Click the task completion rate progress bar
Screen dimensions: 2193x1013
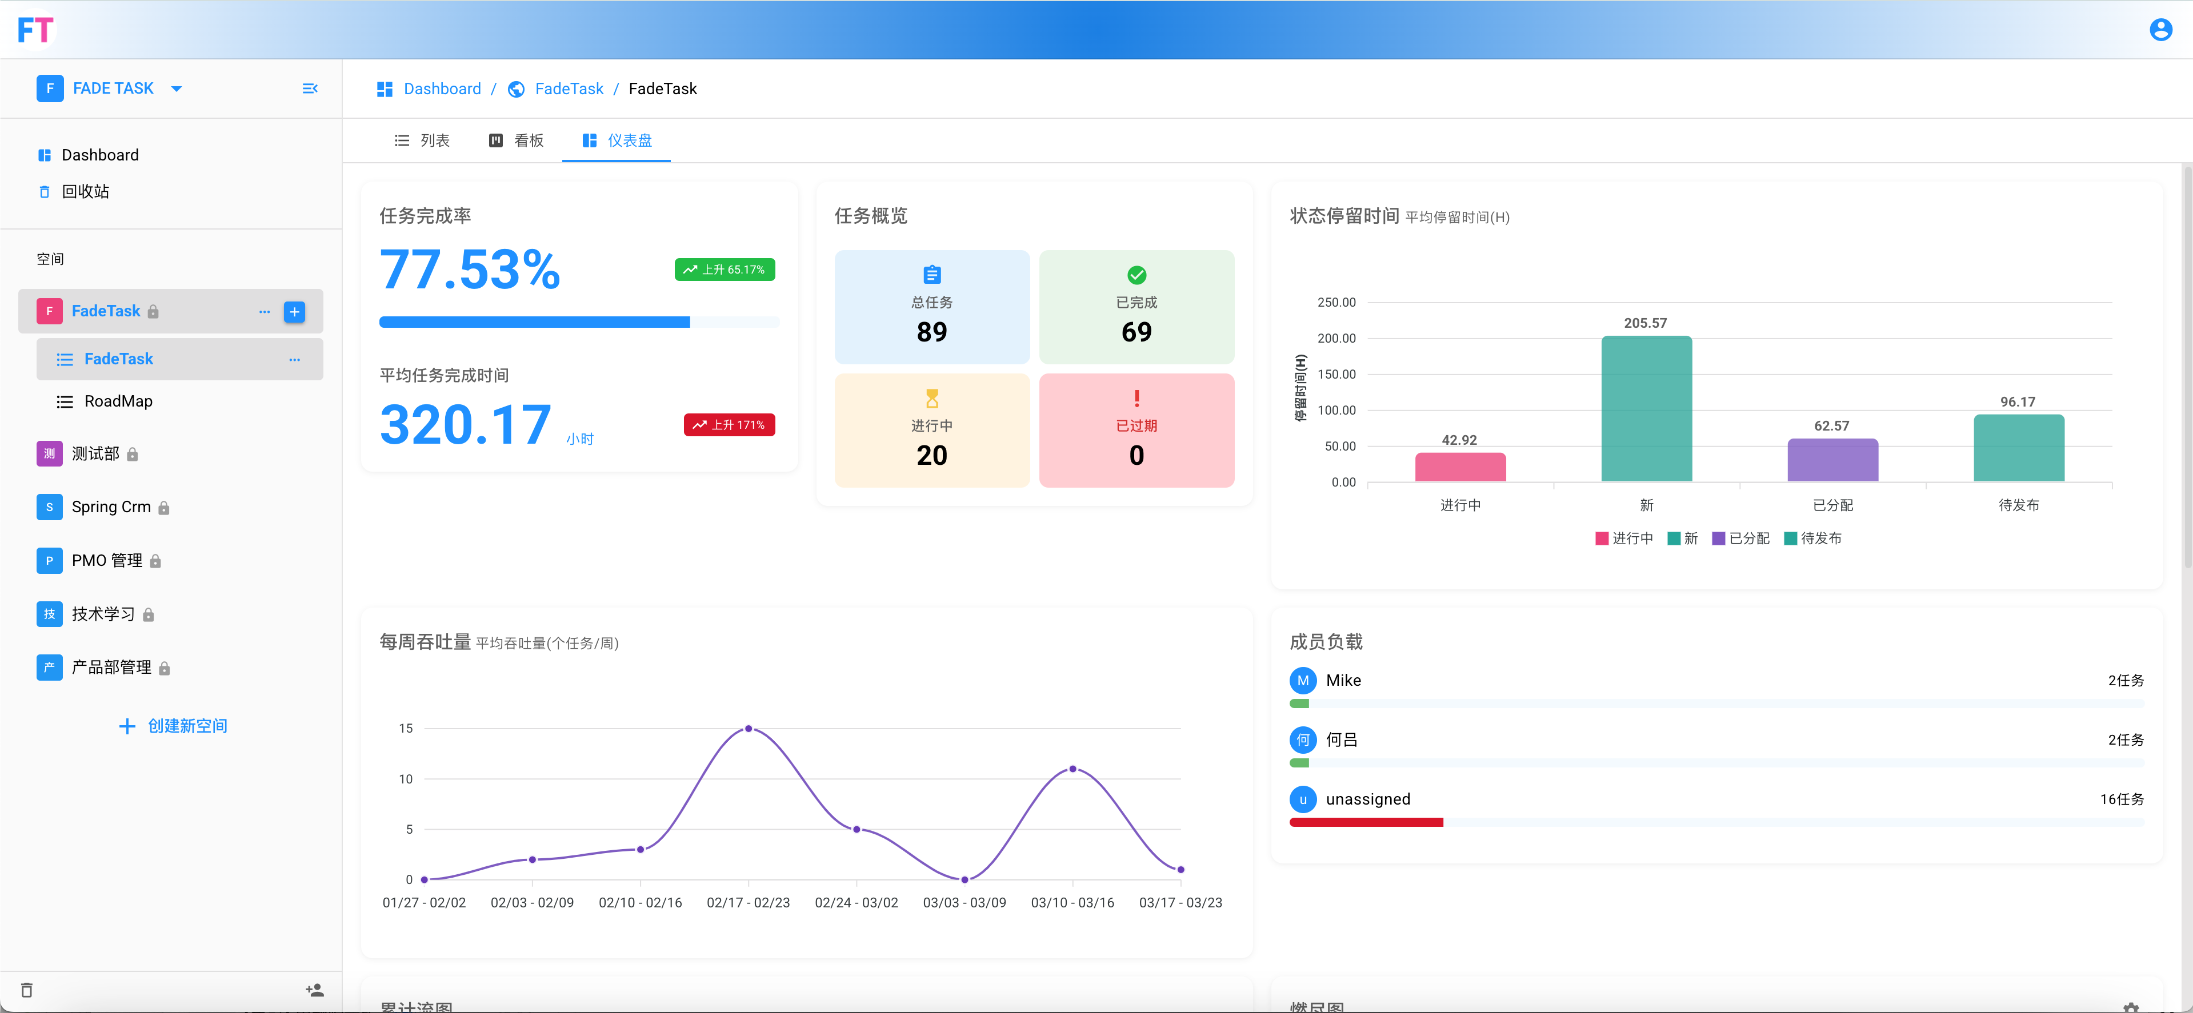[x=579, y=323]
